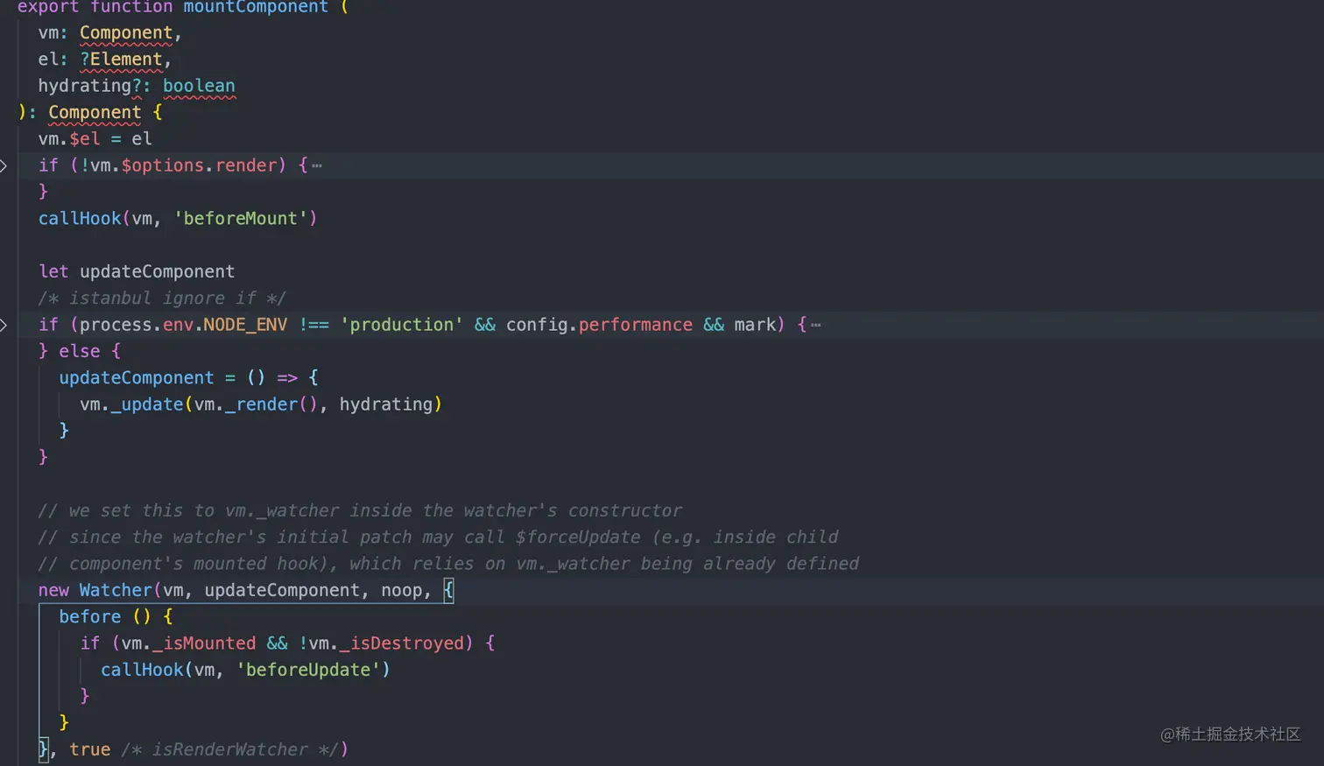Click updateComponent in the Watcher arguments
Image resolution: width=1324 pixels, height=766 pixels.
coord(282,591)
